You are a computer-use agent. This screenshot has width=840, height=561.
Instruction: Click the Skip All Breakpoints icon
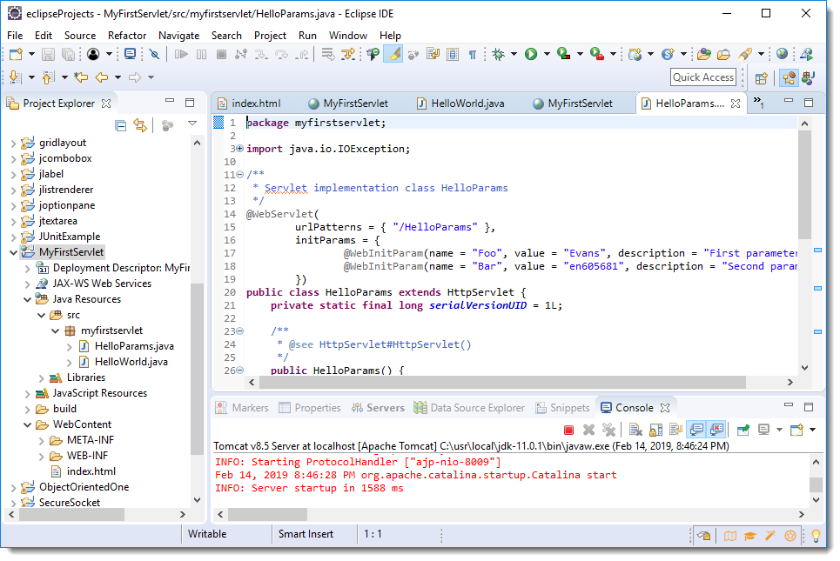154,54
